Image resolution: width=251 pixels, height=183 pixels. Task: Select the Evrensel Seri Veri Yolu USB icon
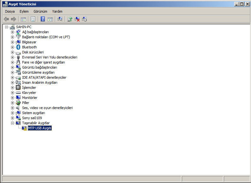18,57
